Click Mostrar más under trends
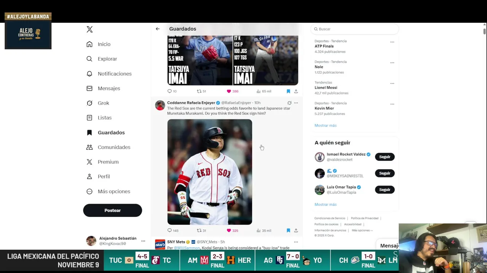Viewport: 487px width, 273px height. pos(326,126)
